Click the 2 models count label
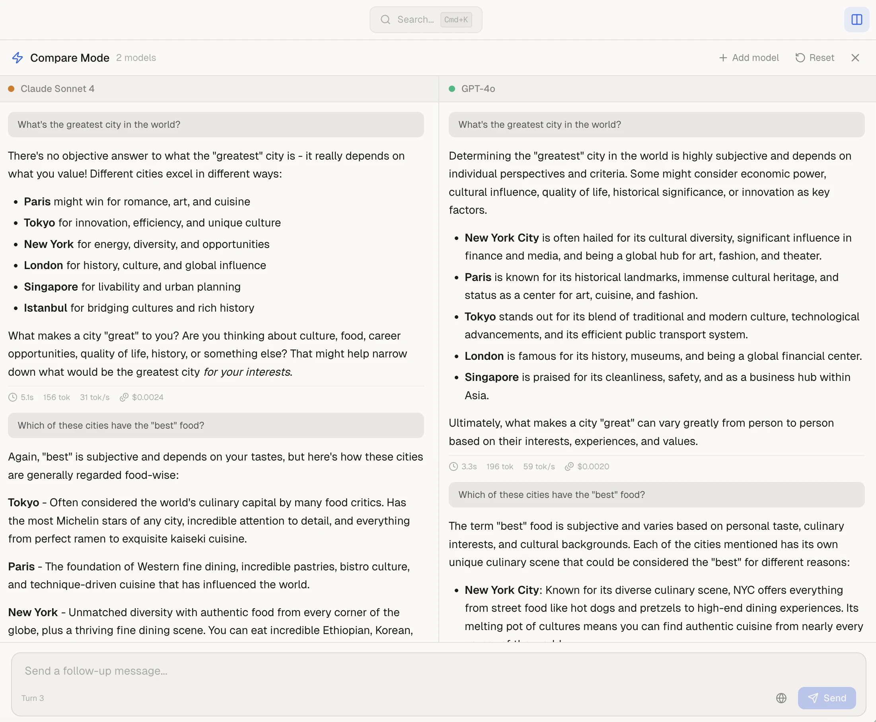Viewport: 876px width, 722px height. pos(136,58)
